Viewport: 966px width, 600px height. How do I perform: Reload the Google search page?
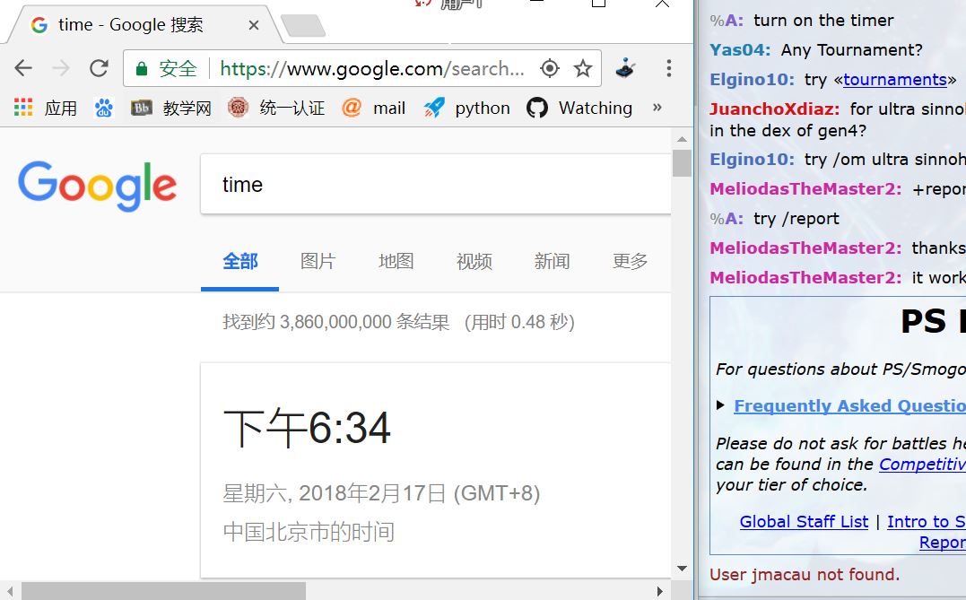pos(99,68)
